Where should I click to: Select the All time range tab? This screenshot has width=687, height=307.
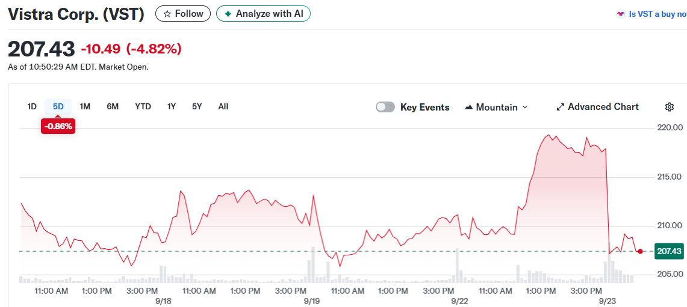pyautogui.click(x=223, y=106)
